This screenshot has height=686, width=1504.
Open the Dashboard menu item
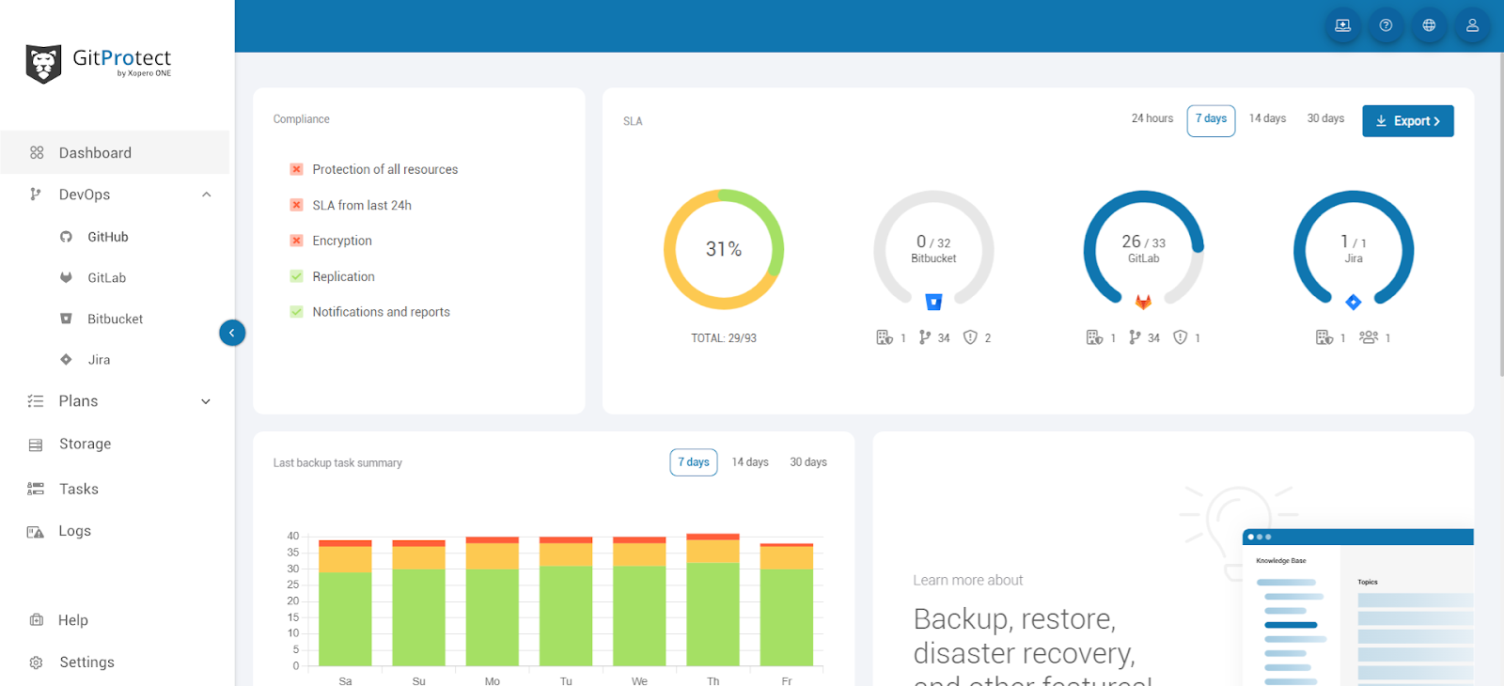[x=115, y=153]
